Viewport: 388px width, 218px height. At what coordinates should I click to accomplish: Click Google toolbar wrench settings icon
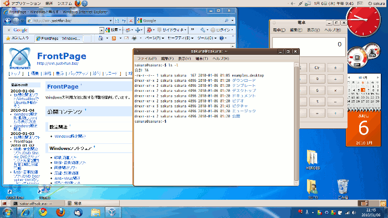(x=203, y=30)
